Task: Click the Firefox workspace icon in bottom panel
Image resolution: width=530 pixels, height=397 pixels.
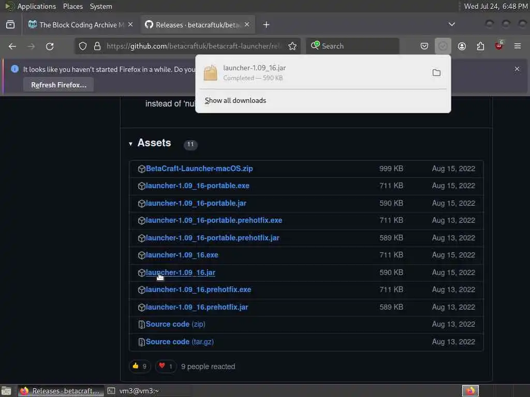Action: pos(470,391)
